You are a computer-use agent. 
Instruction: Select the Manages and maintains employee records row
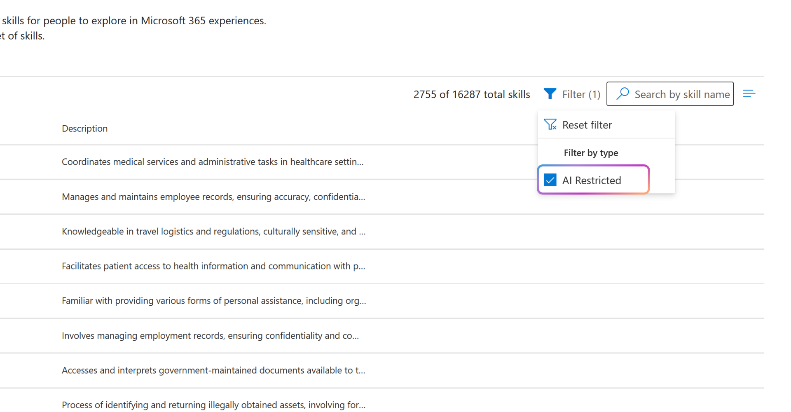pos(213,197)
